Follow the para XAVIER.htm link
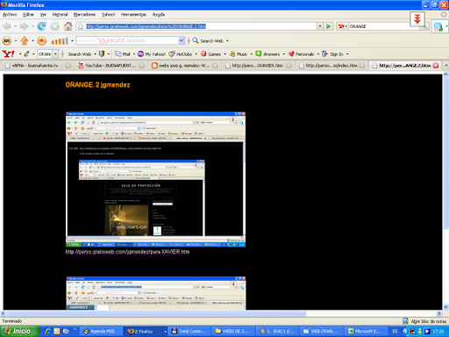The height and width of the screenshot is (337, 449). [x=127, y=252]
